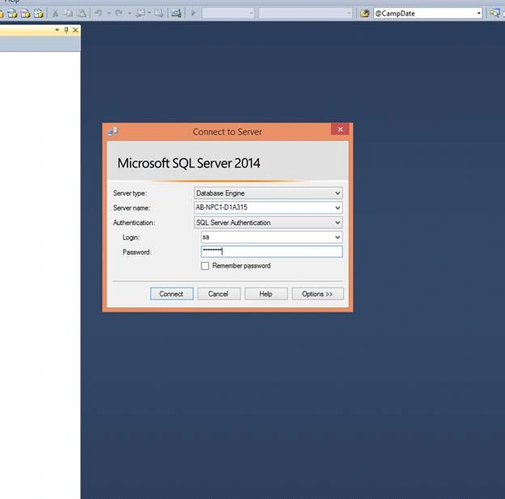
Task: Click the Analysis Services DMX query icon
Action: pos(25,14)
